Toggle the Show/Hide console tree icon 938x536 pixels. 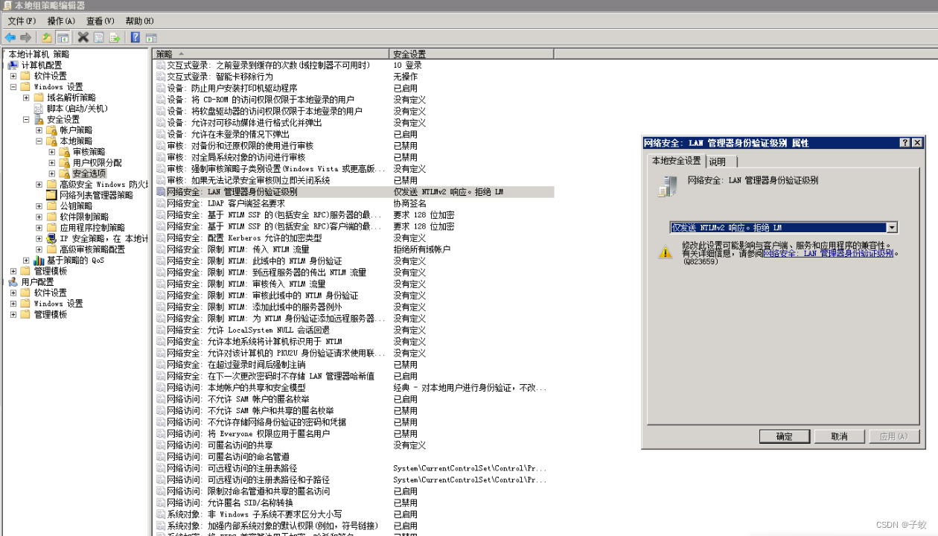[x=63, y=37]
